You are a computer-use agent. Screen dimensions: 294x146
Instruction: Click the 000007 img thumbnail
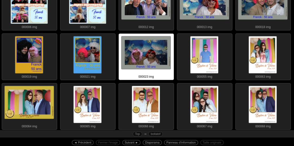pyautogui.click(x=88, y=11)
